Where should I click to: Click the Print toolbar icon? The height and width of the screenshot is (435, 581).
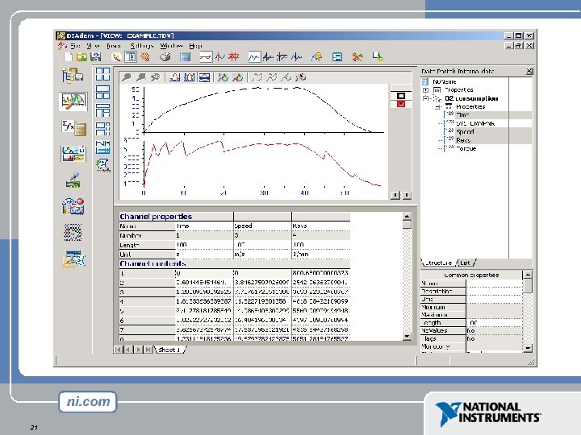point(165,57)
